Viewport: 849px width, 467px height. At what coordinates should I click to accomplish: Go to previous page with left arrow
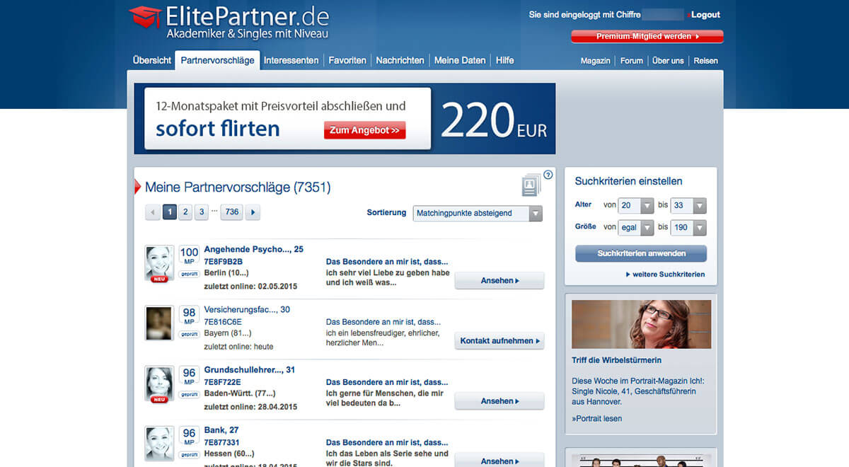152,212
